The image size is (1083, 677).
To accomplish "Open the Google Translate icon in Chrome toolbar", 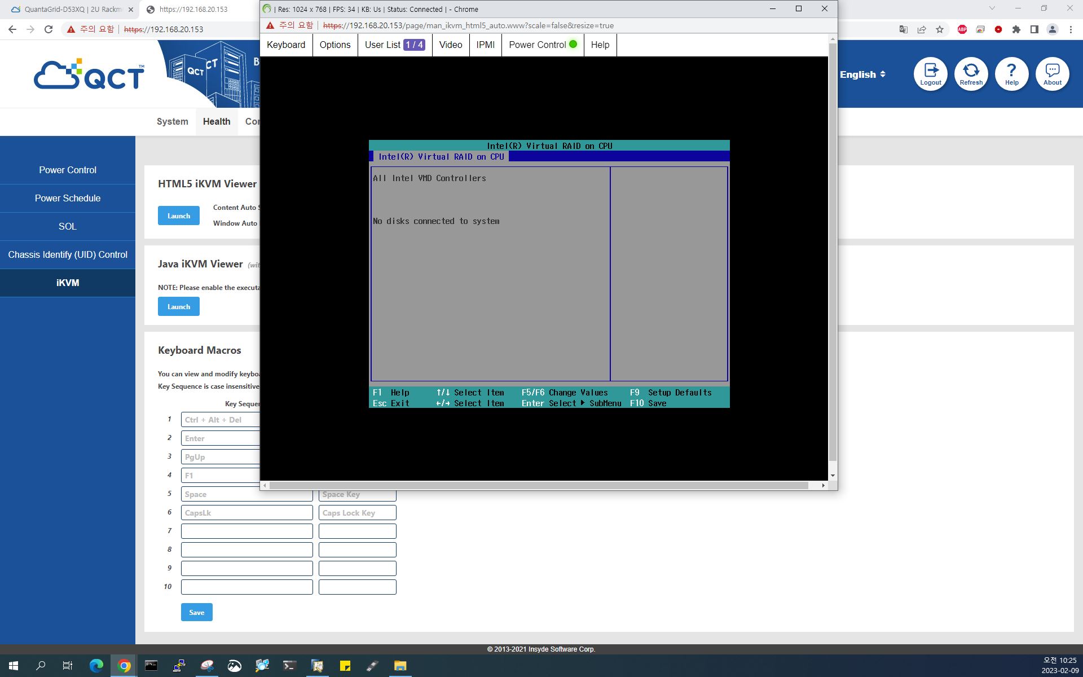I will [x=903, y=29].
